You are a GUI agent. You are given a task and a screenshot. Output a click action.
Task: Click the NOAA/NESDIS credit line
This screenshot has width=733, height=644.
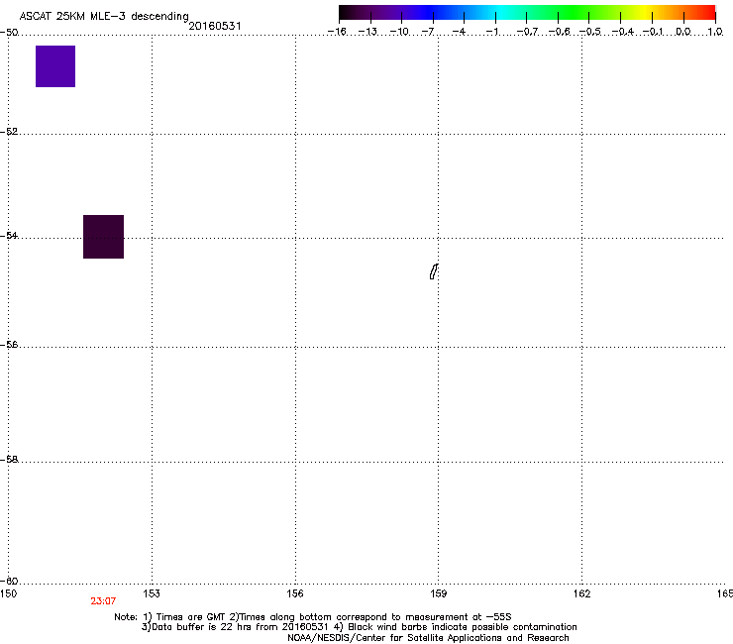pos(428,638)
